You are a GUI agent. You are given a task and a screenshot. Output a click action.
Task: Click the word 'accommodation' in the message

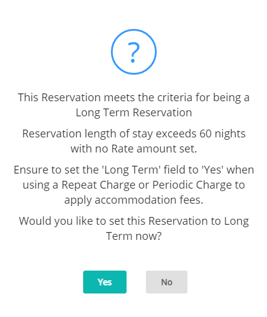click(136, 200)
